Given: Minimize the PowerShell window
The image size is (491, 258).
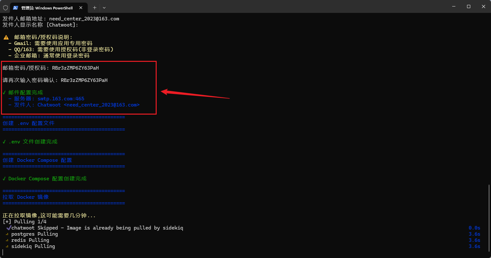Looking at the screenshot, I should coord(453,6).
